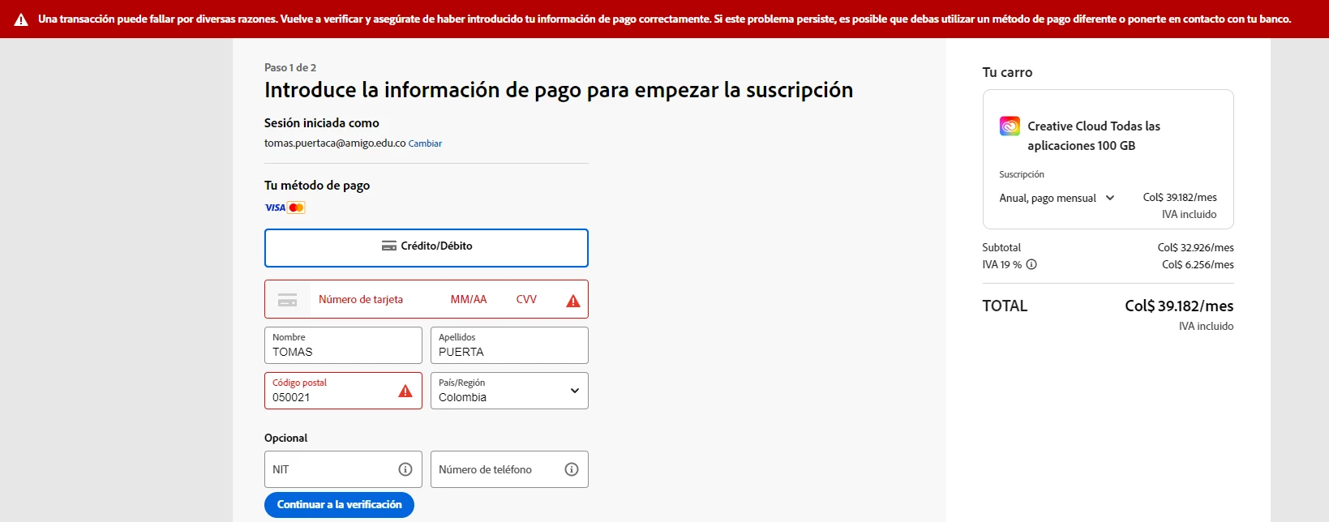1329x522 pixels.
Task: Show IVA 19 % info tooltip
Action: pyautogui.click(x=1031, y=264)
